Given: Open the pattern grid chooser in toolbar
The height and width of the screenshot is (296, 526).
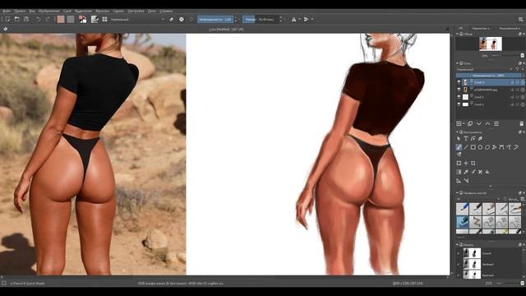Looking at the screenshot, I should (104, 19).
